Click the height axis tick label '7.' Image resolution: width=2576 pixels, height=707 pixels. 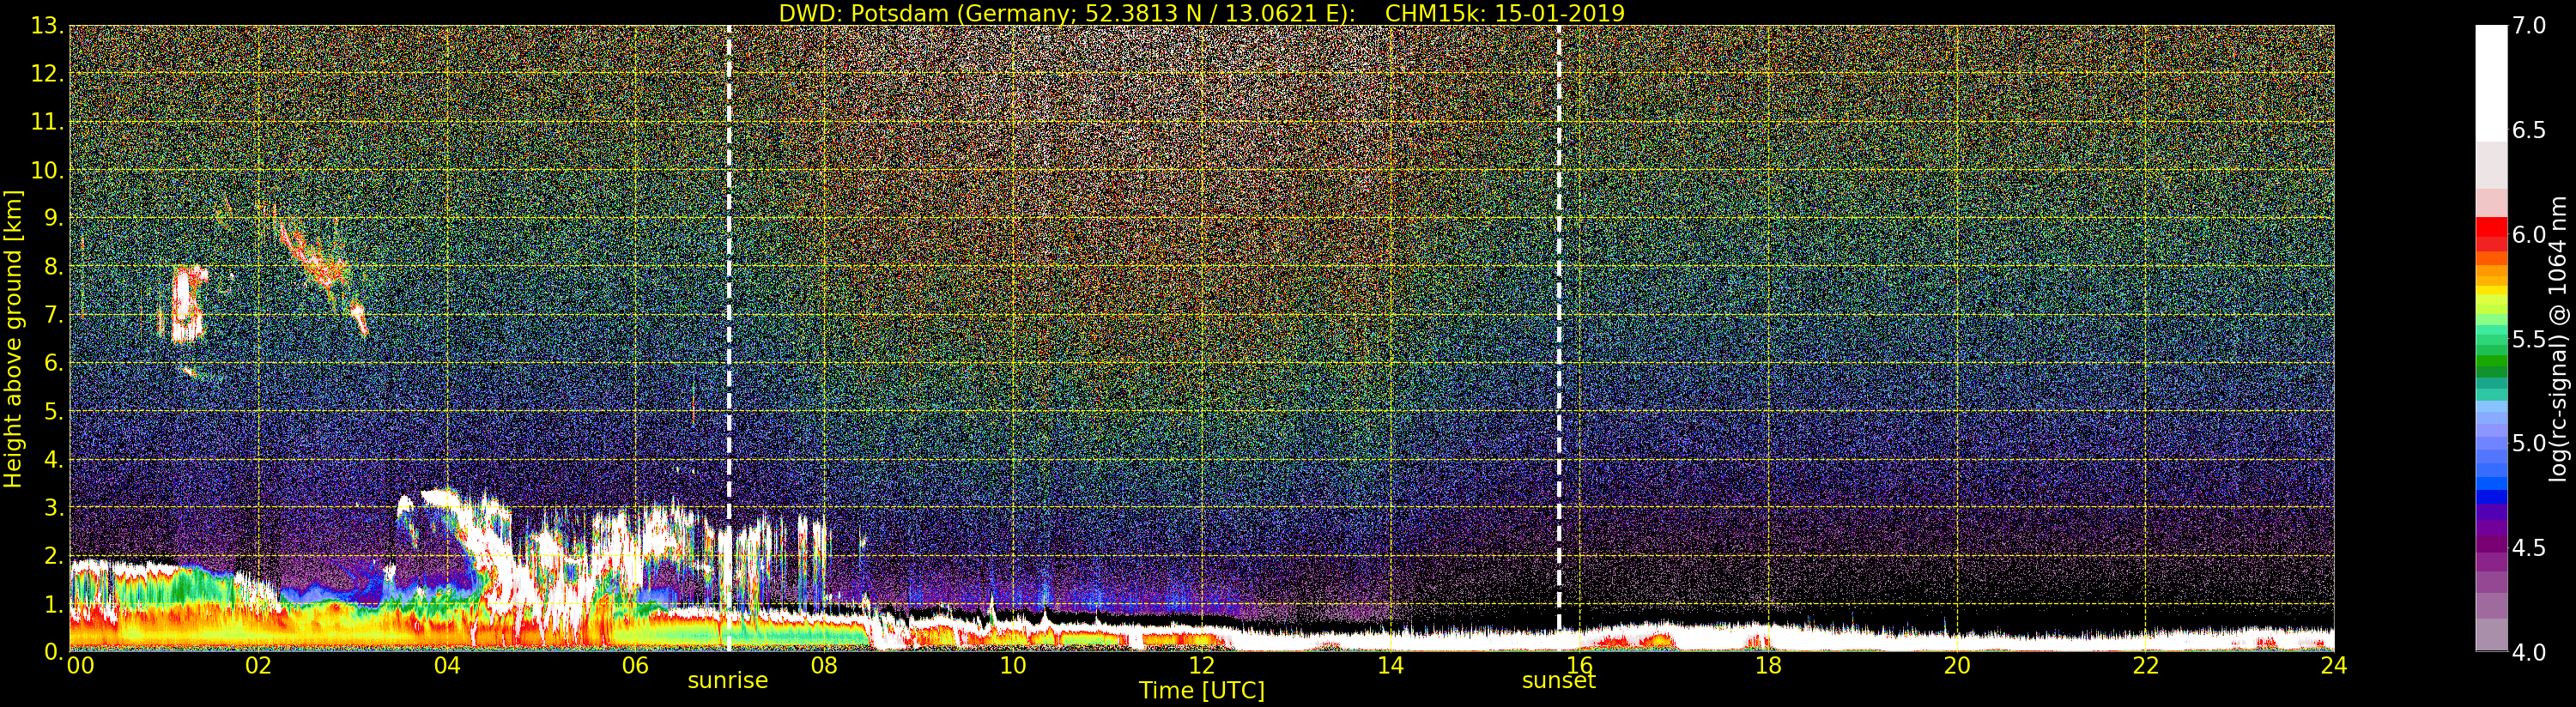53,315
